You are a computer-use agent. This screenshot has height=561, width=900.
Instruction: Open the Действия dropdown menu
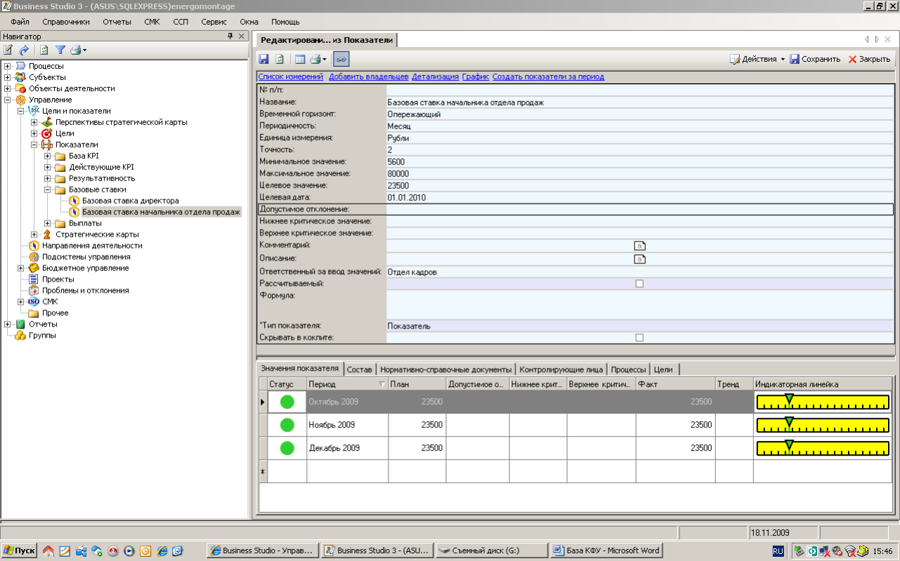(x=758, y=60)
